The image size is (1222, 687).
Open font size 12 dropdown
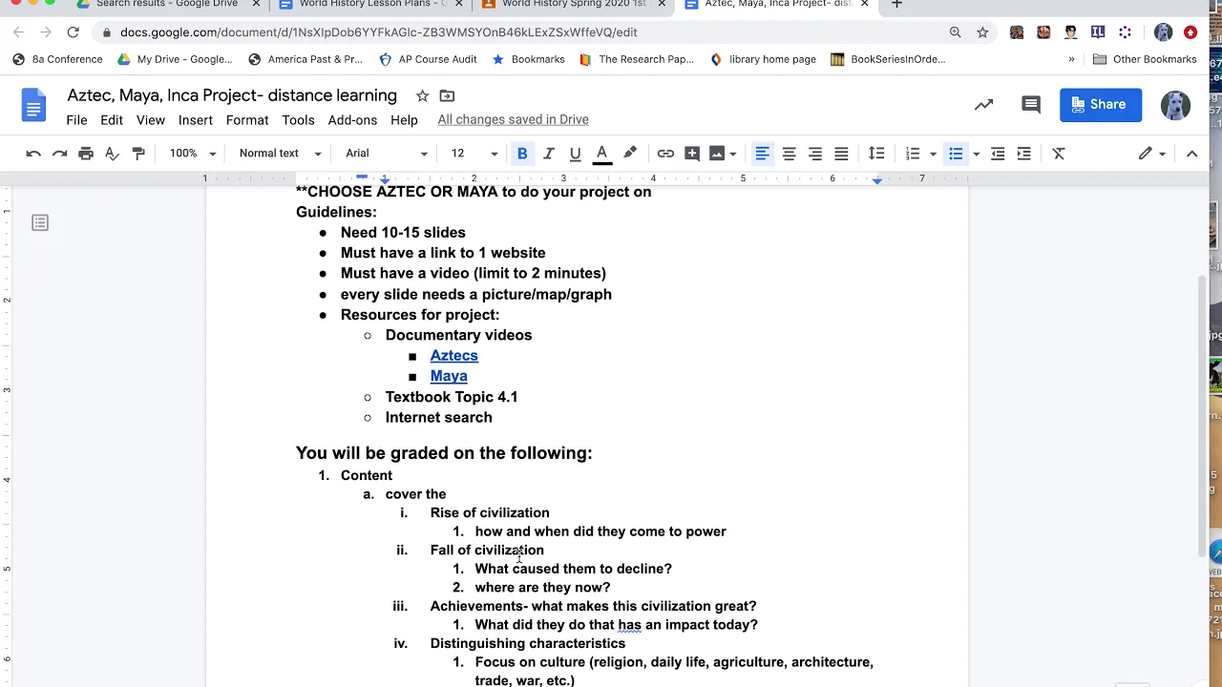click(474, 153)
